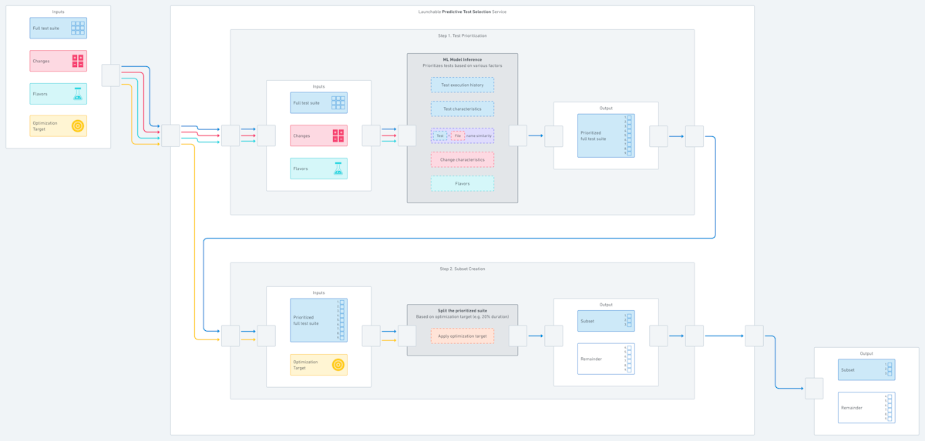925x441 pixels.
Task: Click the 'Remainder' label in Step 2 Output
Action: point(591,359)
